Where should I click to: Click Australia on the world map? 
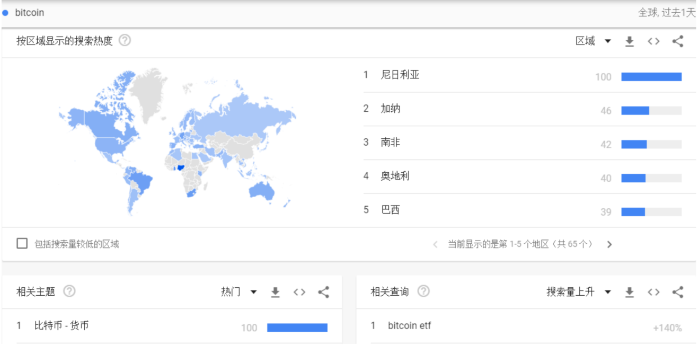click(x=262, y=189)
